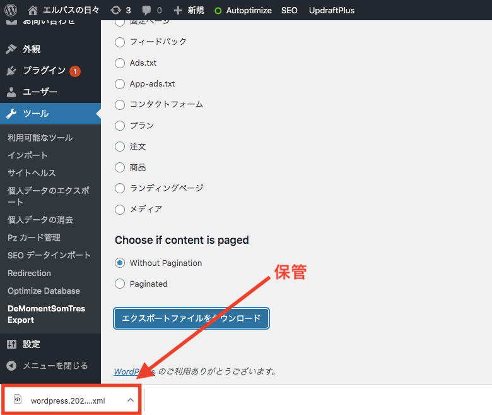The image size is (492, 415).
Task: Open the インポート submenu item
Action: click(x=28, y=155)
